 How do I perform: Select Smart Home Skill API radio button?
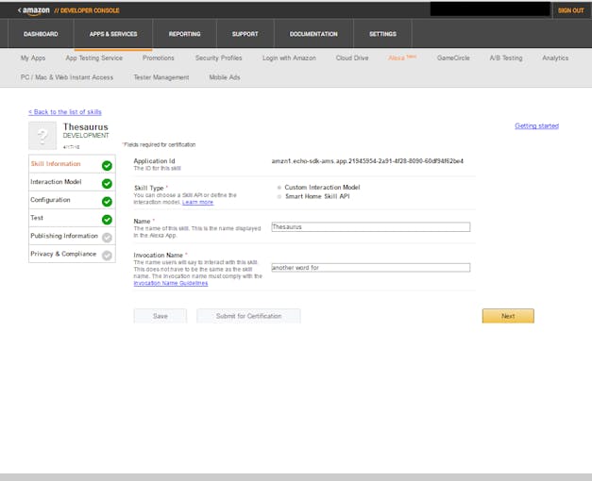[x=279, y=196]
